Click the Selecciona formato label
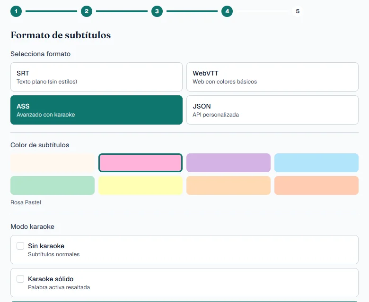This screenshot has height=302, width=369. point(41,54)
